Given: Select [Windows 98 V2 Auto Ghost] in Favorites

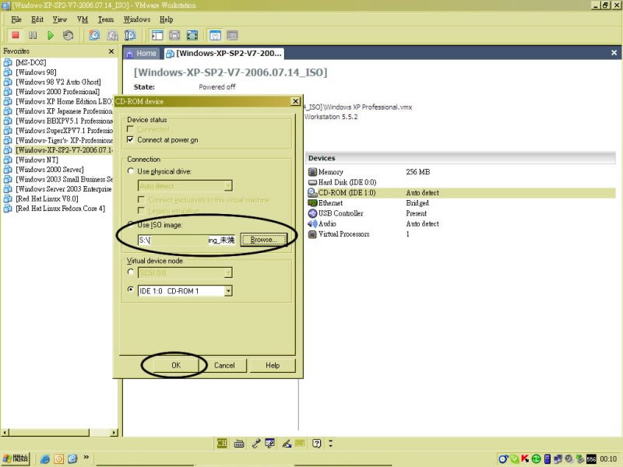Looking at the screenshot, I should 58,82.
